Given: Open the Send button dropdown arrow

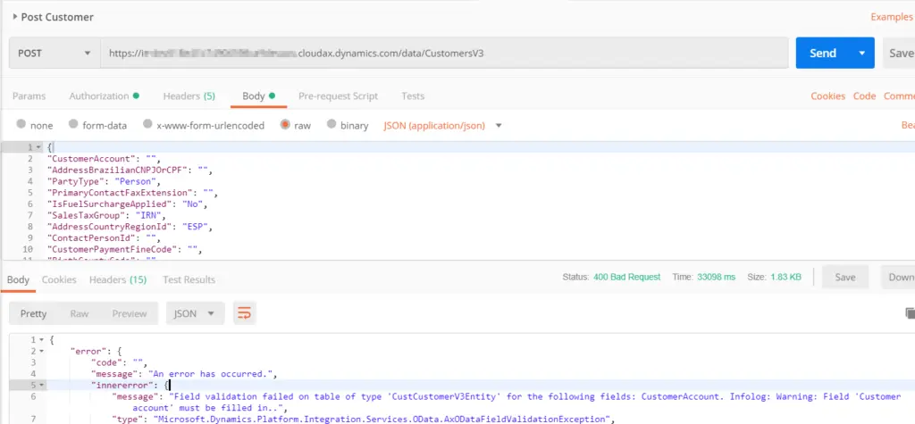Looking at the screenshot, I should pyautogui.click(x=862, y=53).
